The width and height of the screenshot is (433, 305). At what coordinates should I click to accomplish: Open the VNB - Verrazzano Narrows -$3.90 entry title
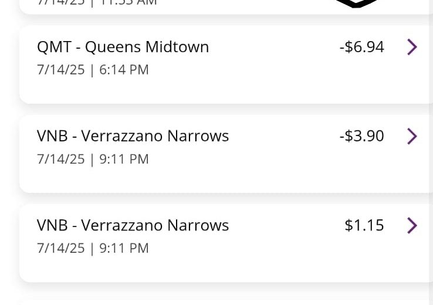[133, 136]
